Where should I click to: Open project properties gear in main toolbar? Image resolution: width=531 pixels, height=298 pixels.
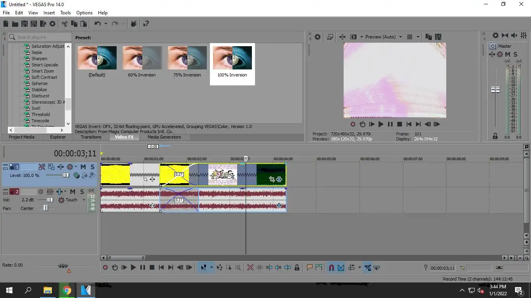pos(52,24)
